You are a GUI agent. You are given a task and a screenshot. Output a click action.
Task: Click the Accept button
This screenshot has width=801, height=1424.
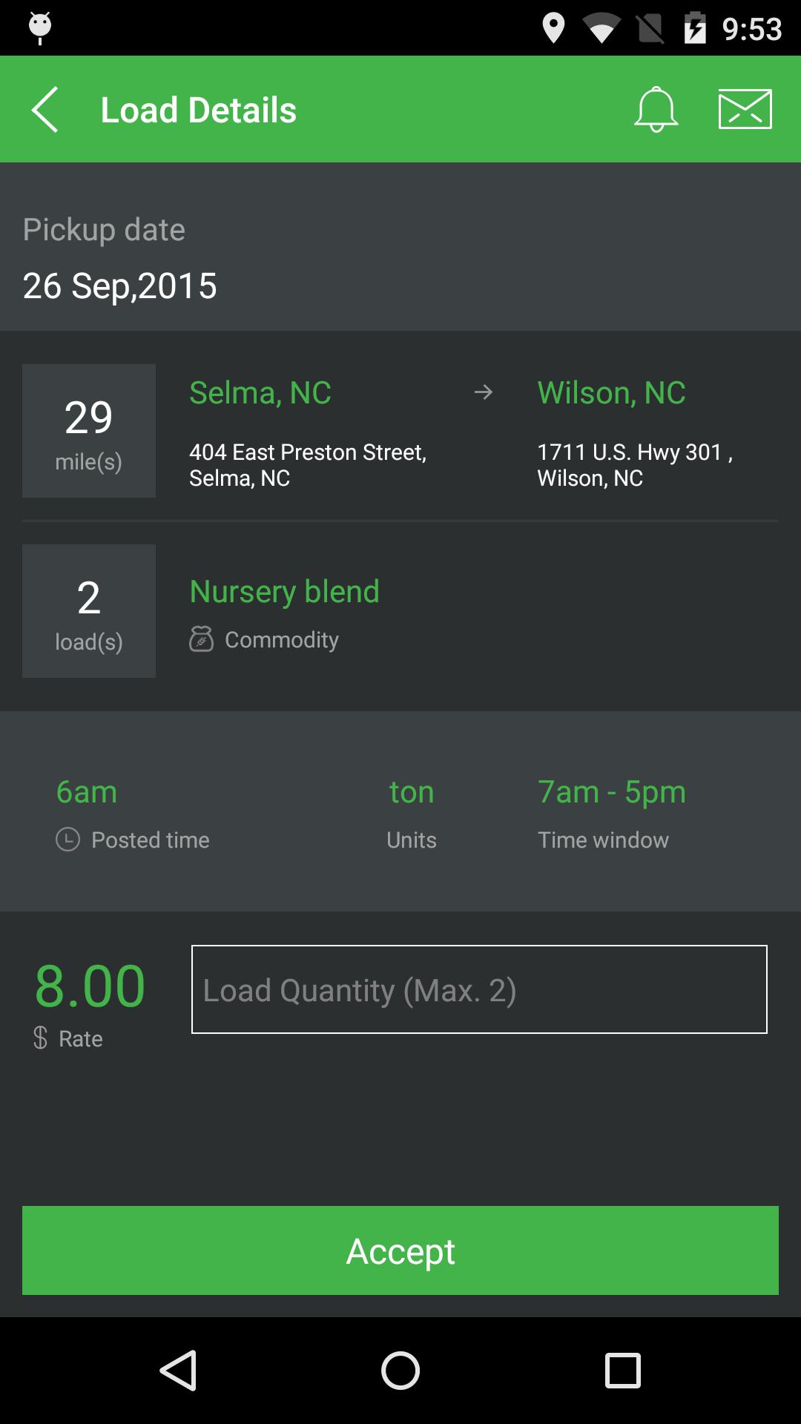point(400,1250)
